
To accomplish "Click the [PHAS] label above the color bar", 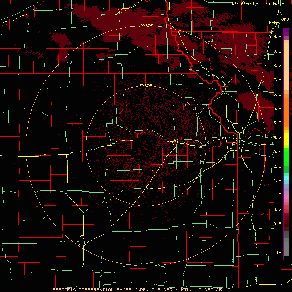I will (274, 22).
